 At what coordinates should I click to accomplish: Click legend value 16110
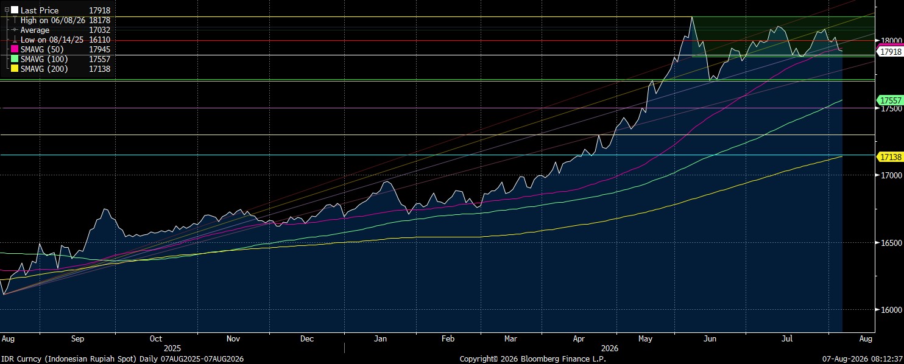click(x=99, y=40)
